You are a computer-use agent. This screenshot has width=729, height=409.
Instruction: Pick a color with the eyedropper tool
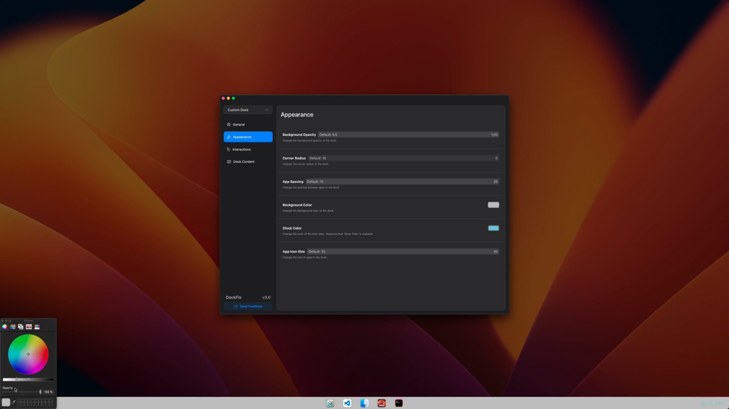(x=13, y=402)
